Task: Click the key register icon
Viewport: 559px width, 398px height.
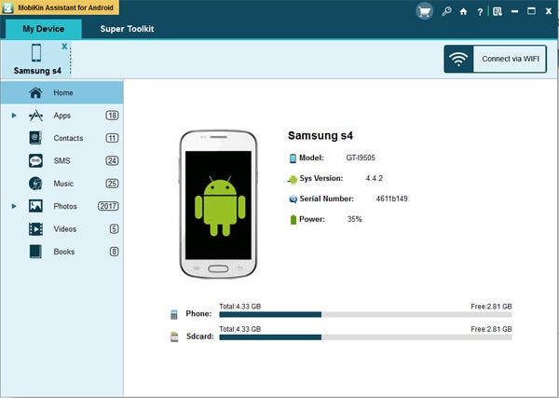Action: click(446, 11)
